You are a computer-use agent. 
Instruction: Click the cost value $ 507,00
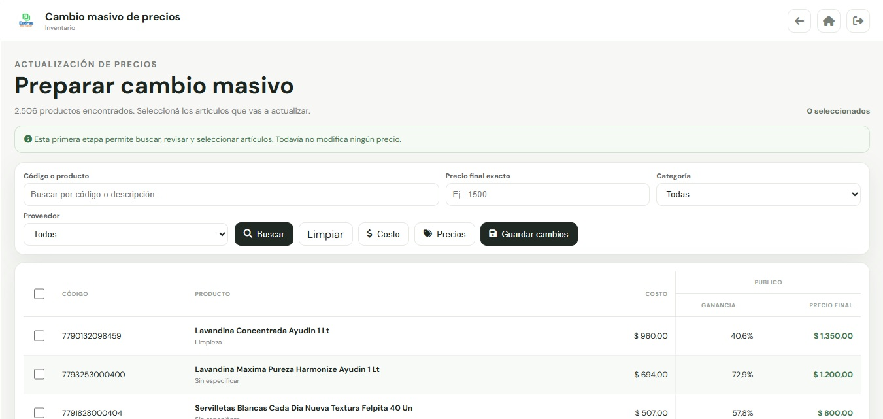(651, 413)
